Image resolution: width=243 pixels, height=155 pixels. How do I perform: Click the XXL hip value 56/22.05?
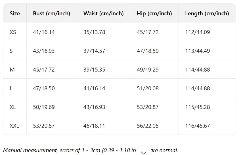point(148,126)
